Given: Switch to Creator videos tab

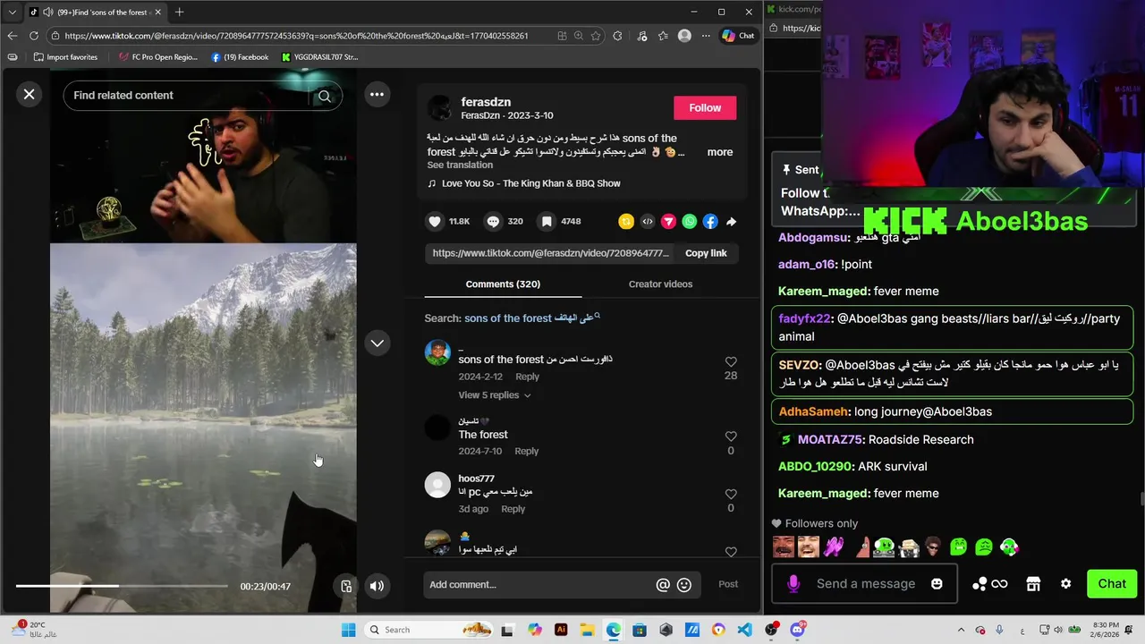Looking at the screenshot, I should coord(660,284).
